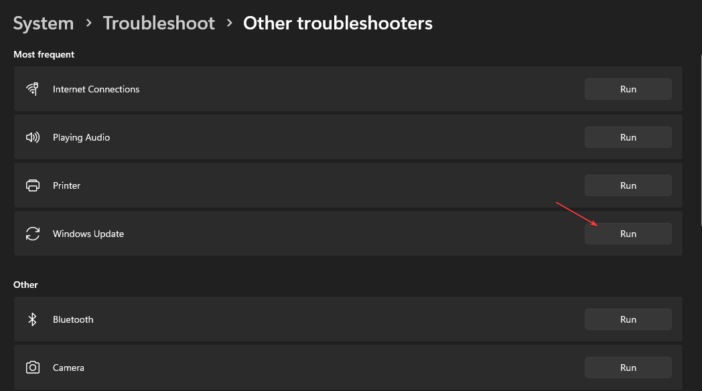Select the Playing Audio row label
702x391 pixels.
click(x=81, y=138)
